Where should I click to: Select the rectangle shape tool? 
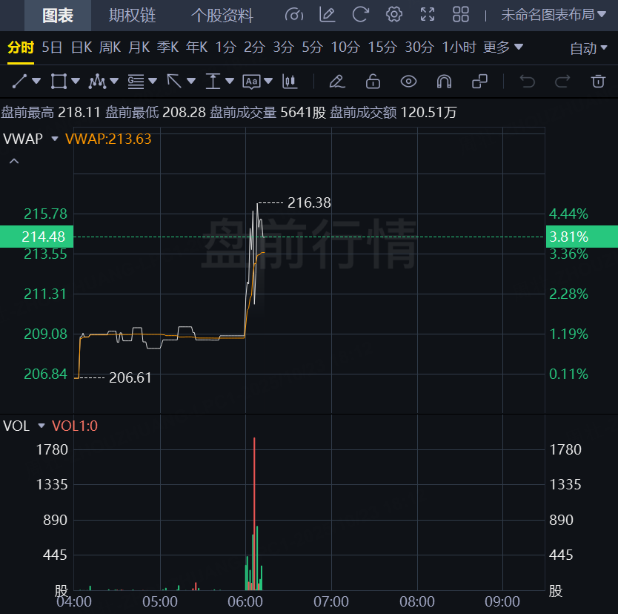tap(59, 82)
